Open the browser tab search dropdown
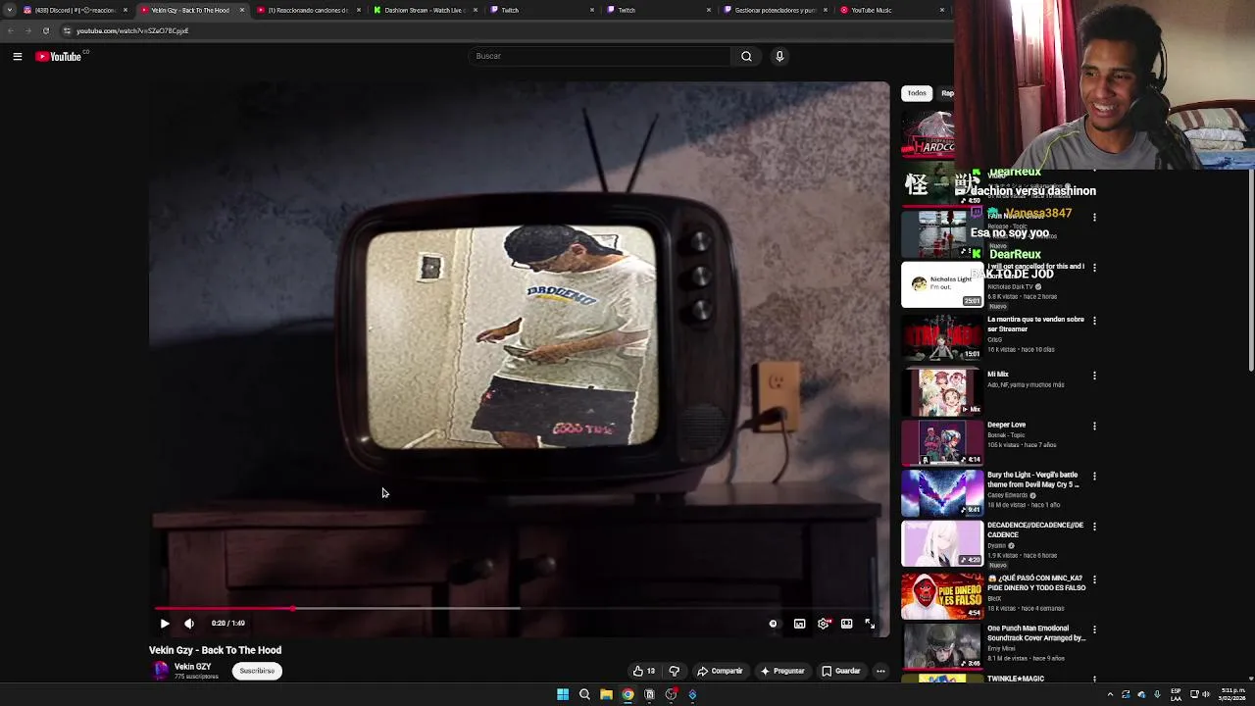1255x706 pixels. 9,10
